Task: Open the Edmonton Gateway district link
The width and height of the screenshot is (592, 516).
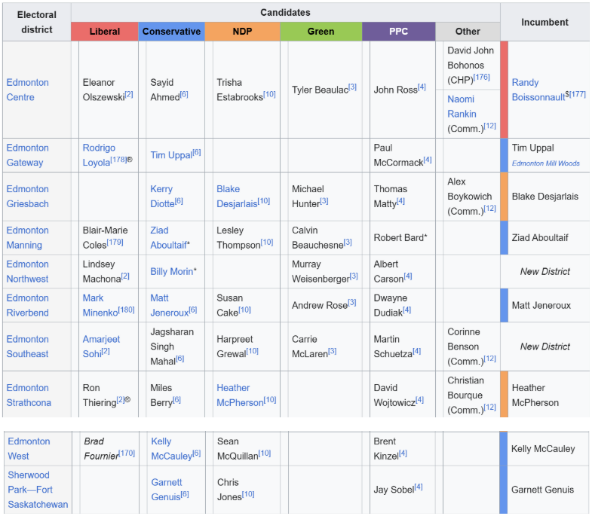Action: point(28,155)
